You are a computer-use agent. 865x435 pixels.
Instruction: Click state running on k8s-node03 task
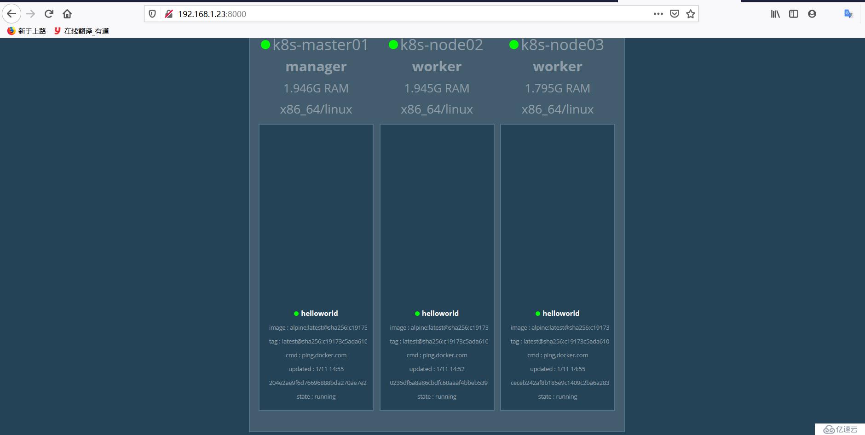(x=558, y=396)
